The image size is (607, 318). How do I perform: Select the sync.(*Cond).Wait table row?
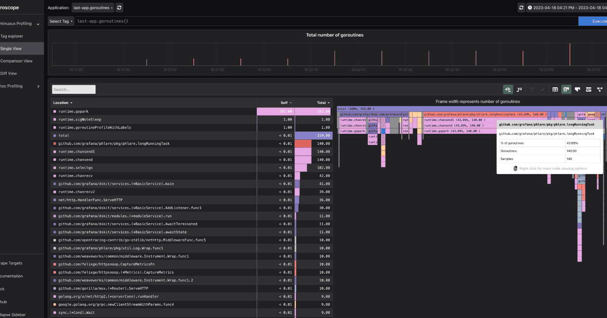(192, 313)
